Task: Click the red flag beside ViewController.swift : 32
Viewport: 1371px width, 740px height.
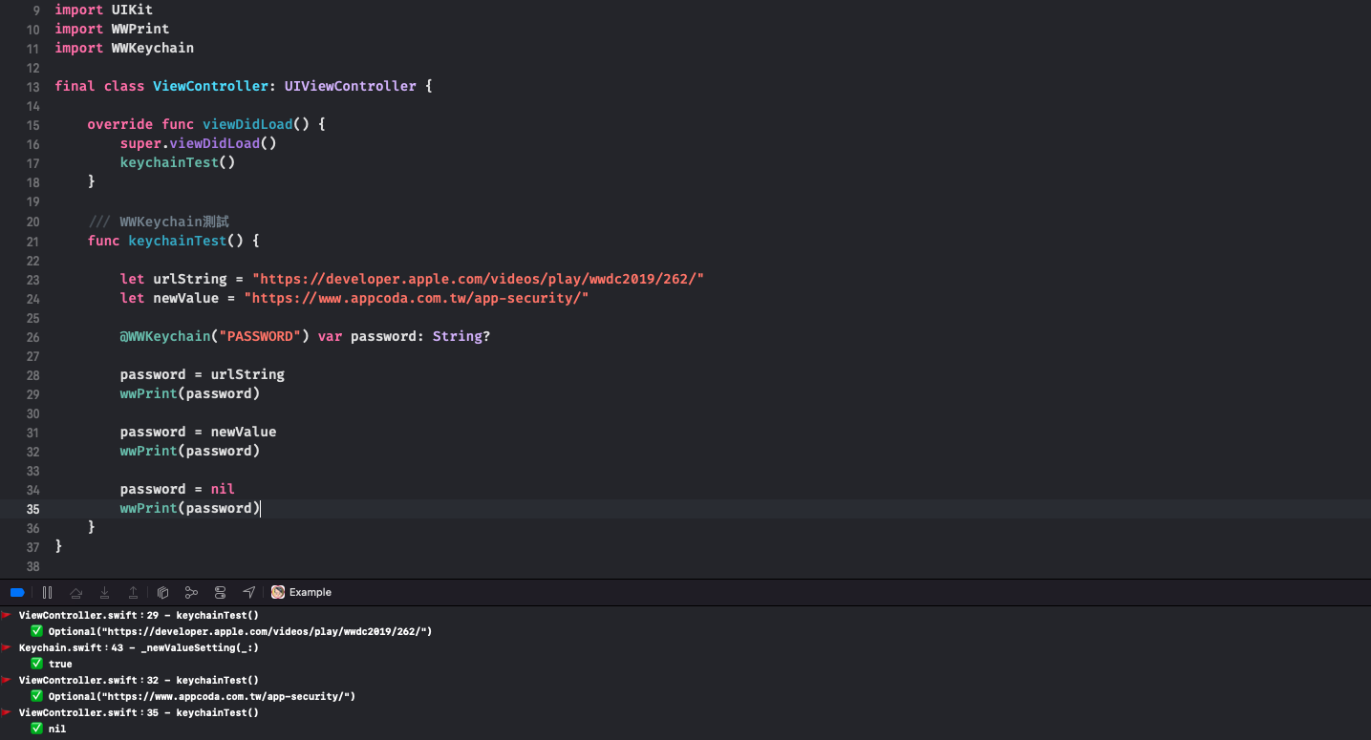Action: [6, 680]
